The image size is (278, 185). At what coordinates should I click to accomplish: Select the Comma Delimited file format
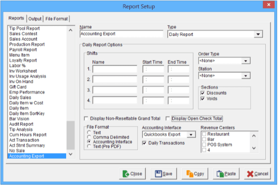[89, 137]
